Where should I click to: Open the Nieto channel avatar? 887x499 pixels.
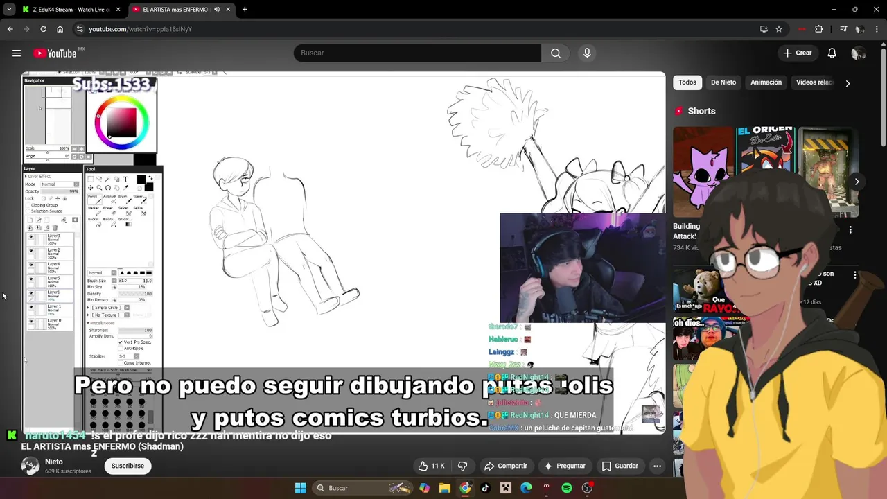click(x=30, y=466)
